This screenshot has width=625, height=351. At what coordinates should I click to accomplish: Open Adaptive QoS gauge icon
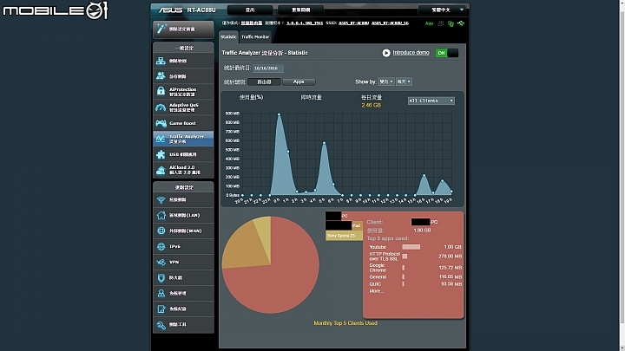coord(161,107)
